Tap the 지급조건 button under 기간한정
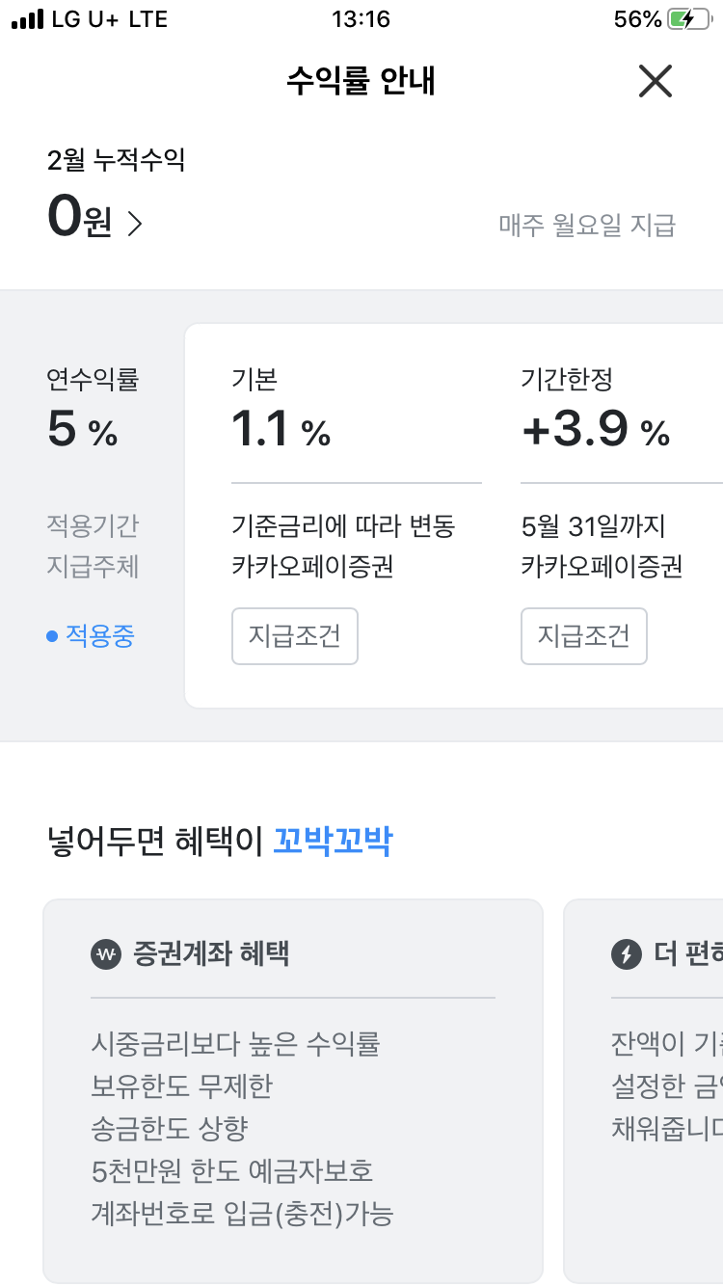Image resolution: width=723 pixels, height=1286 pixels. click(584, 636)
